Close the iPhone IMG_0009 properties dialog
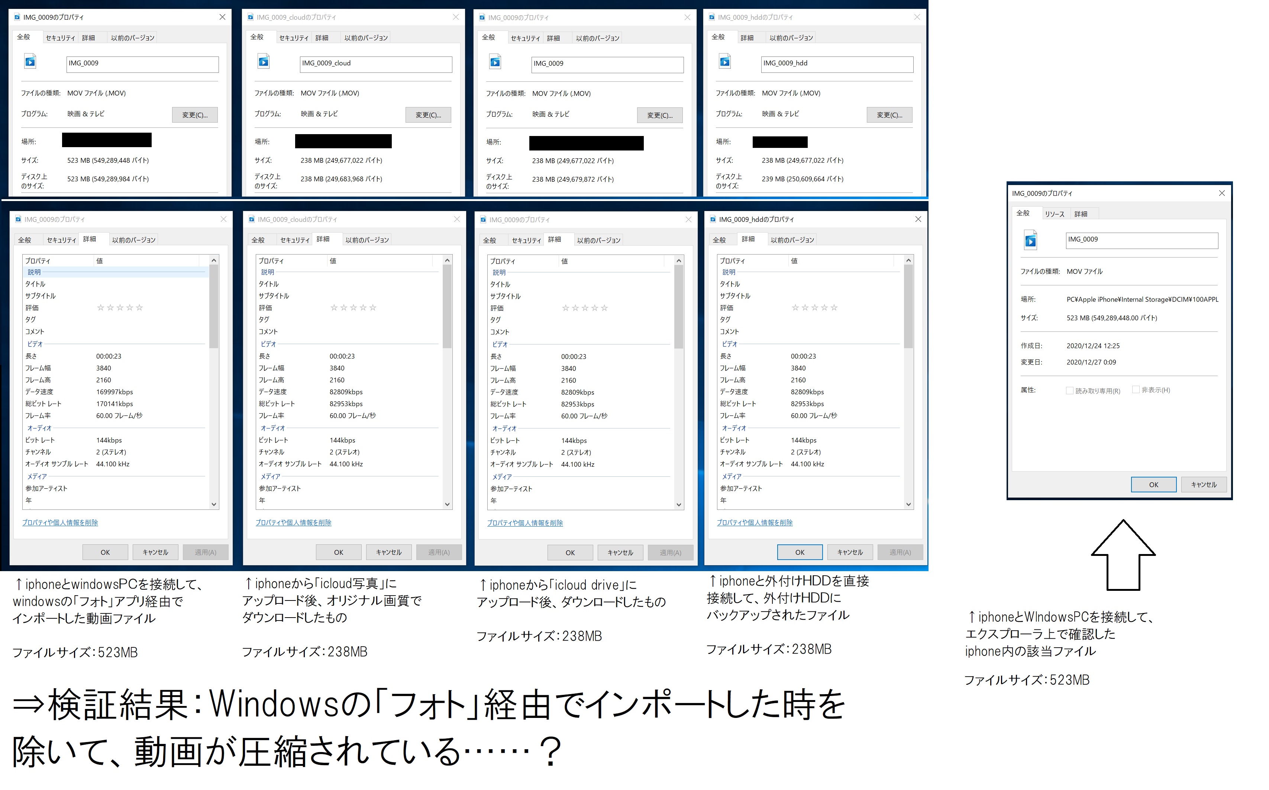Viewport: 1269px width, 790px height. tap(1221, 193)
